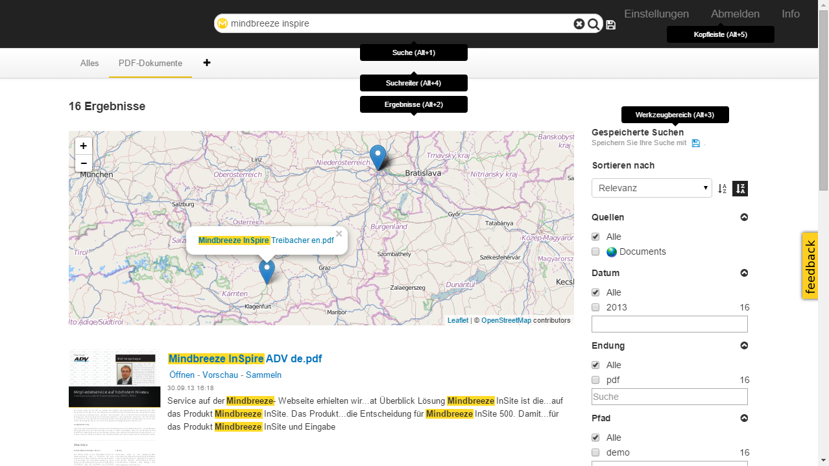The image size is (829, 466).
Task: Collapse the Datum filter section
Action: click(x=745, y=273)
